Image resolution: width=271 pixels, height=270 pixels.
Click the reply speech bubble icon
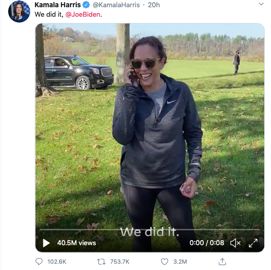[39, 261]
